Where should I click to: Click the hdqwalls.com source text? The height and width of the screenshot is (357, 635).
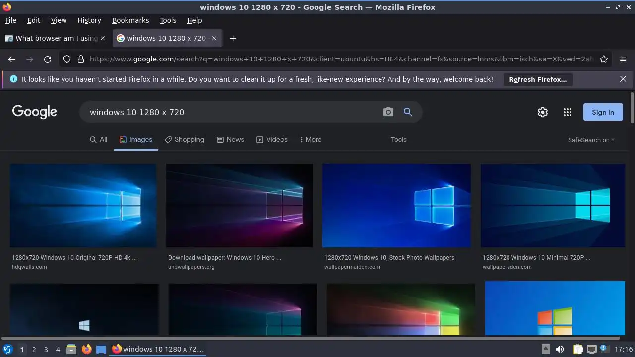(x=29, y=267)
